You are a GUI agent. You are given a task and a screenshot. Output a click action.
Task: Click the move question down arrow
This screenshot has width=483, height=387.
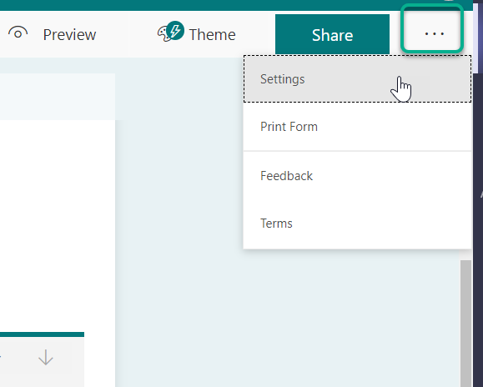(x=46, y=358)
